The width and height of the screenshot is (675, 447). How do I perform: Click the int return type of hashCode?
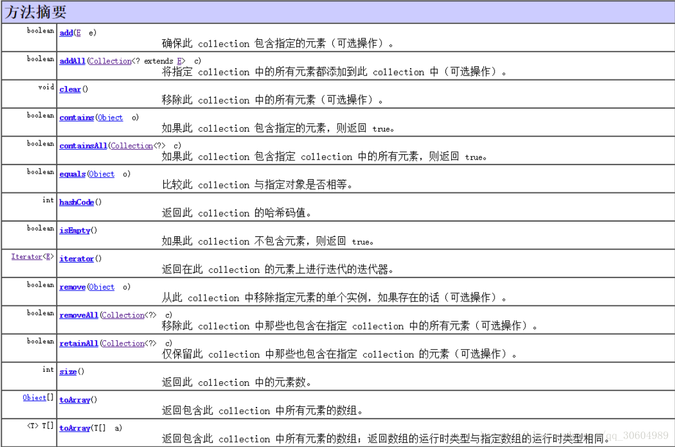[x=48, y=200]
